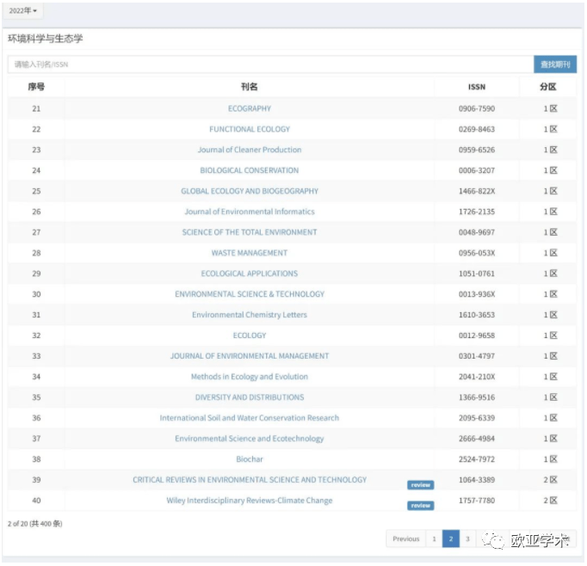Sort by the ISSN column header

point(477,87)
